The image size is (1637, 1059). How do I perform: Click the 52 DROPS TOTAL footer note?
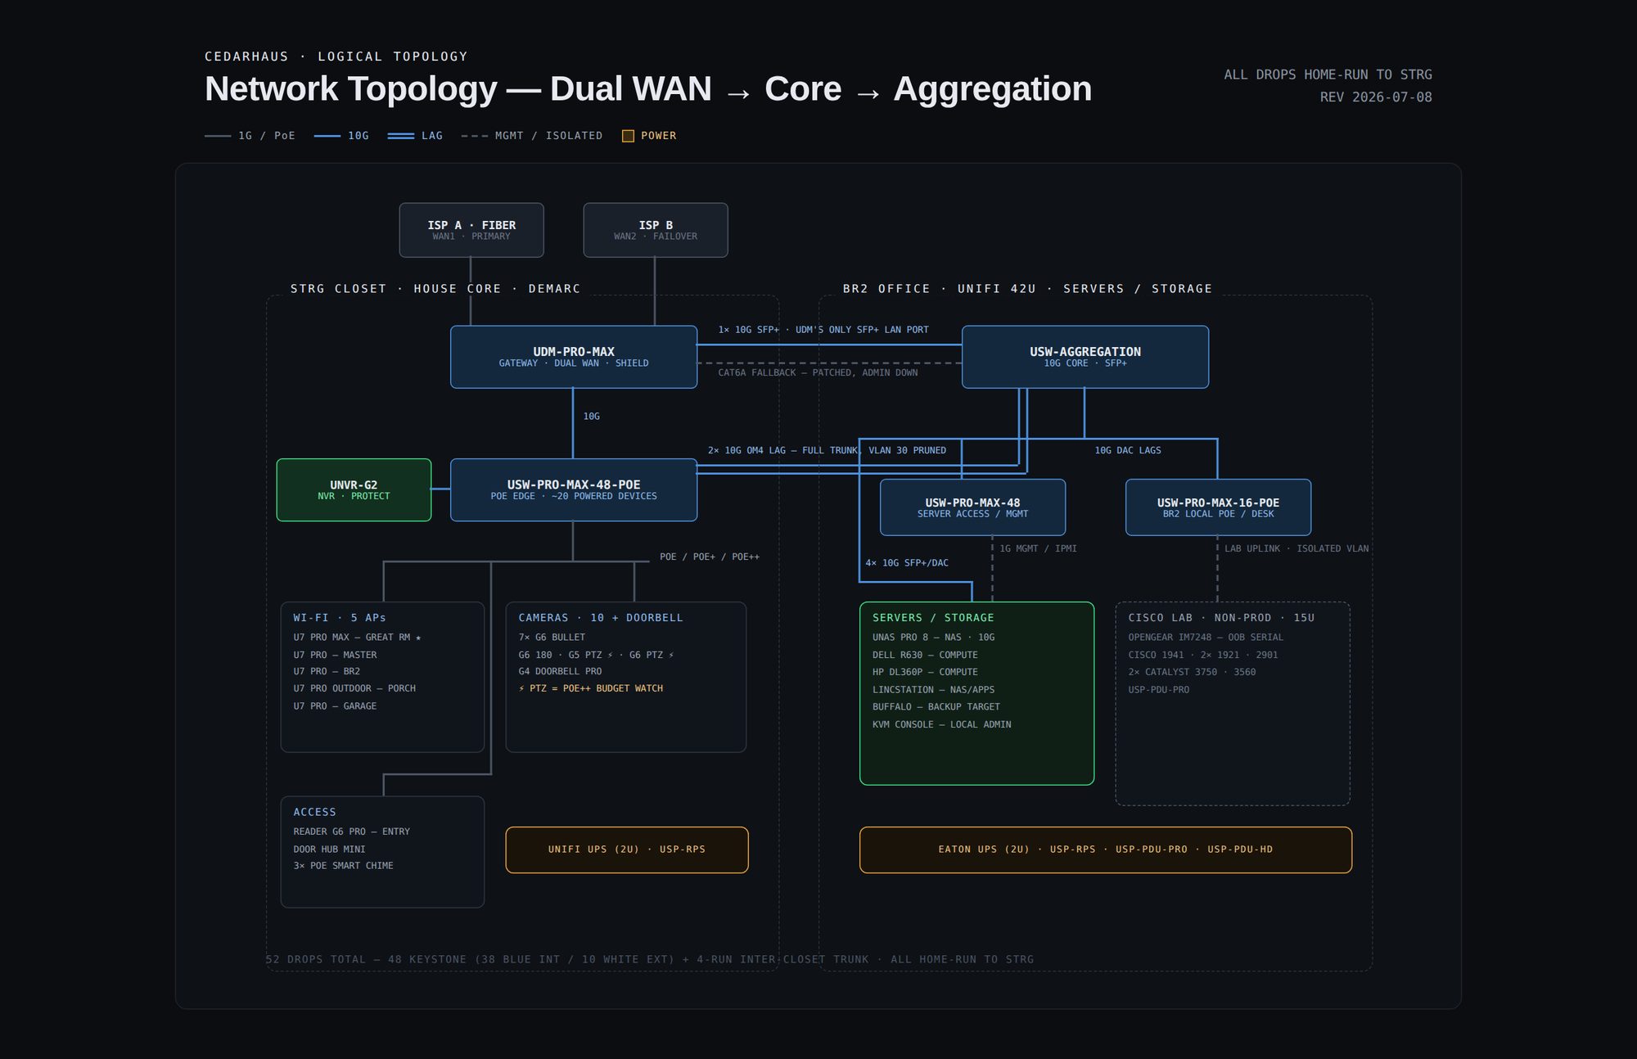point(650,959)
